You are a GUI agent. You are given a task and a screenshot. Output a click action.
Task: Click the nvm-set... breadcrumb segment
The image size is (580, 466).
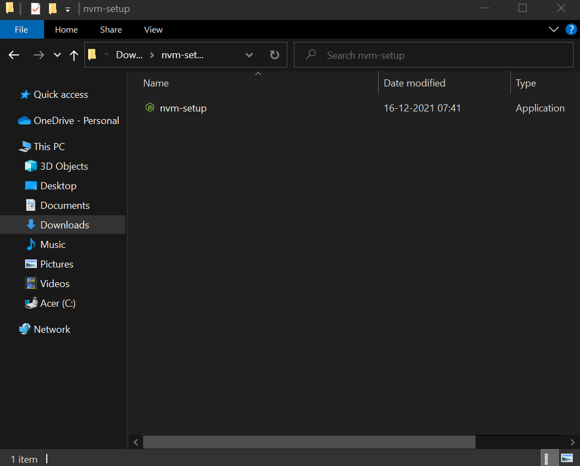click(182, 55)
